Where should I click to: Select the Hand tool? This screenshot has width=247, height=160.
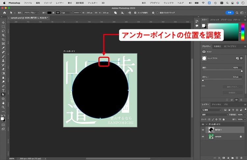click(3, 103)
